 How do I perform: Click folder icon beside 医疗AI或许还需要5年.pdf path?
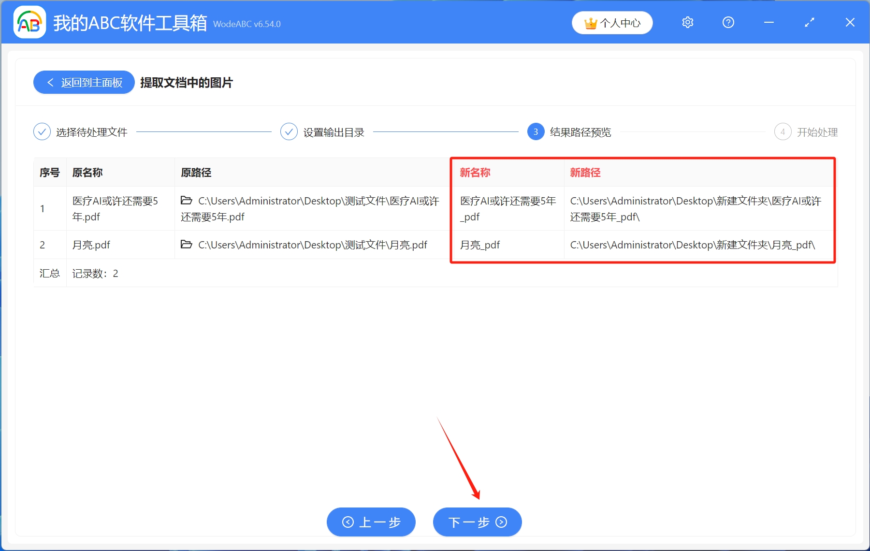pos(187,201)
